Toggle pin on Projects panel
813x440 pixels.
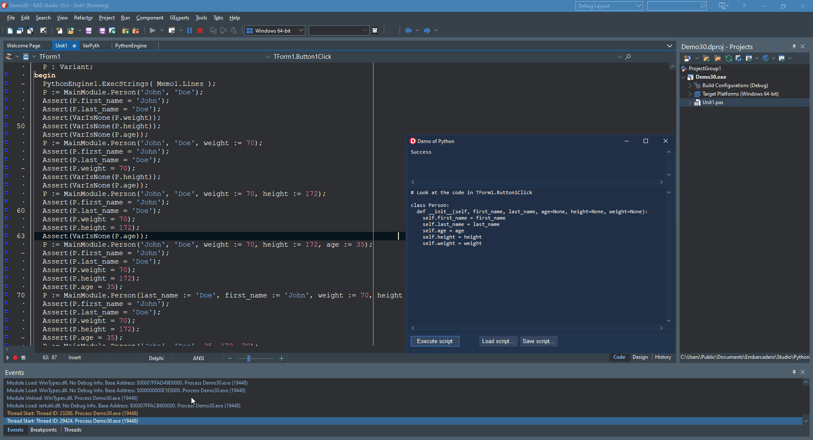[794, 47]
